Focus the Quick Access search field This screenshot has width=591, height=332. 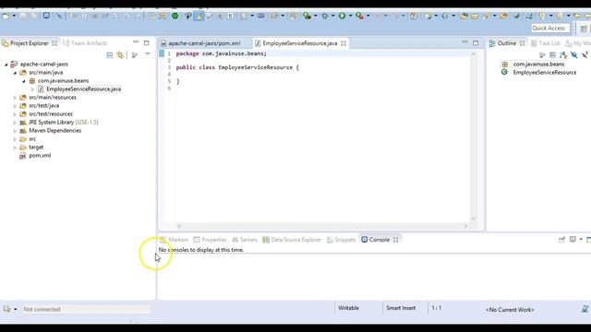(x=550, y=29)
